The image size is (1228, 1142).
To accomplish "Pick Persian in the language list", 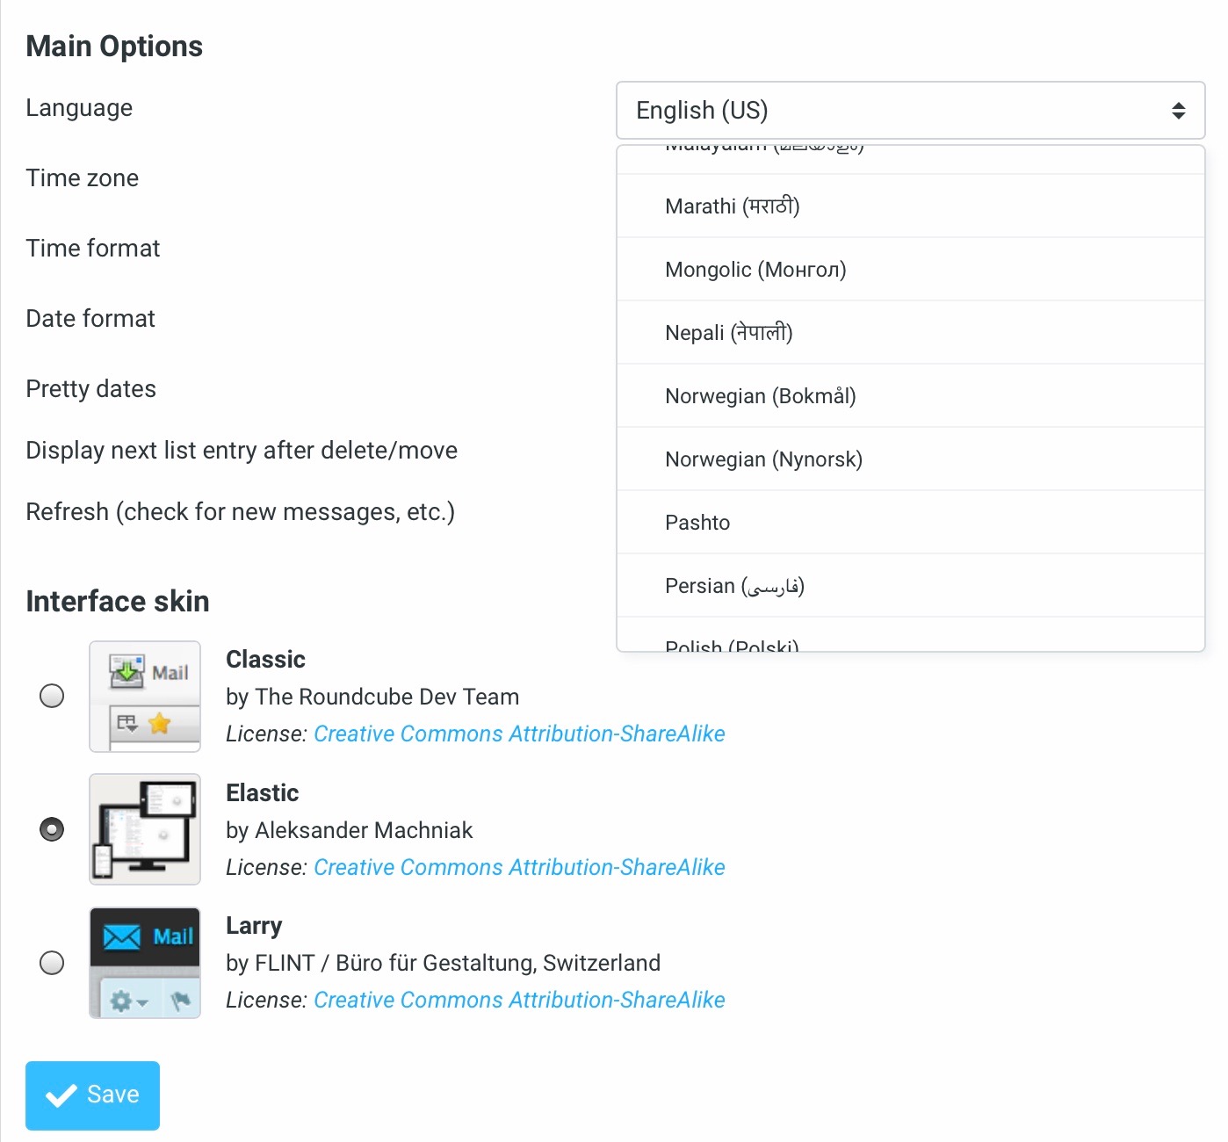I will (x=910, y=586).
